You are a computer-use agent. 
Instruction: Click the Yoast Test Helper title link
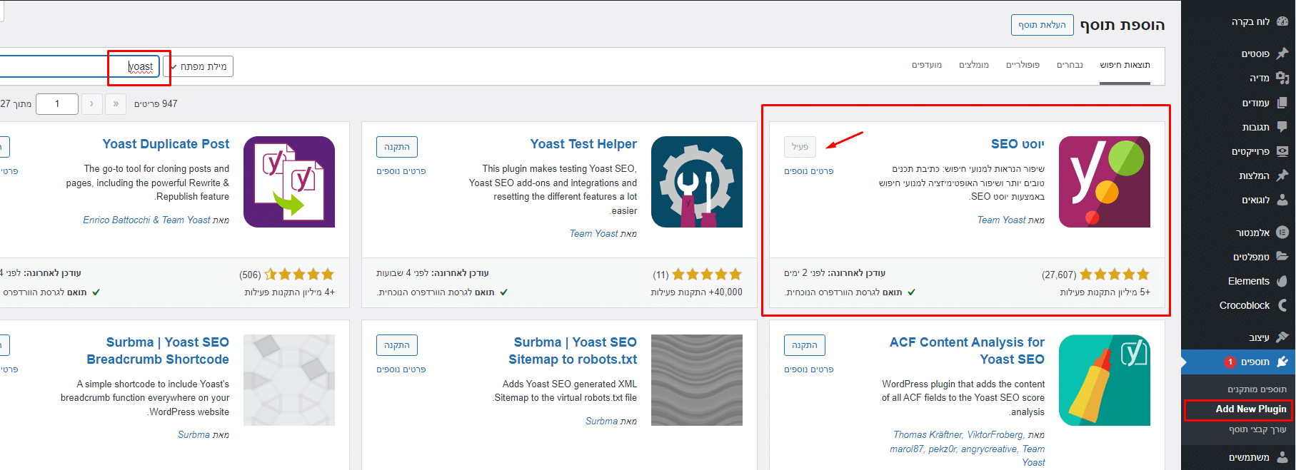(x=583, y=144)
